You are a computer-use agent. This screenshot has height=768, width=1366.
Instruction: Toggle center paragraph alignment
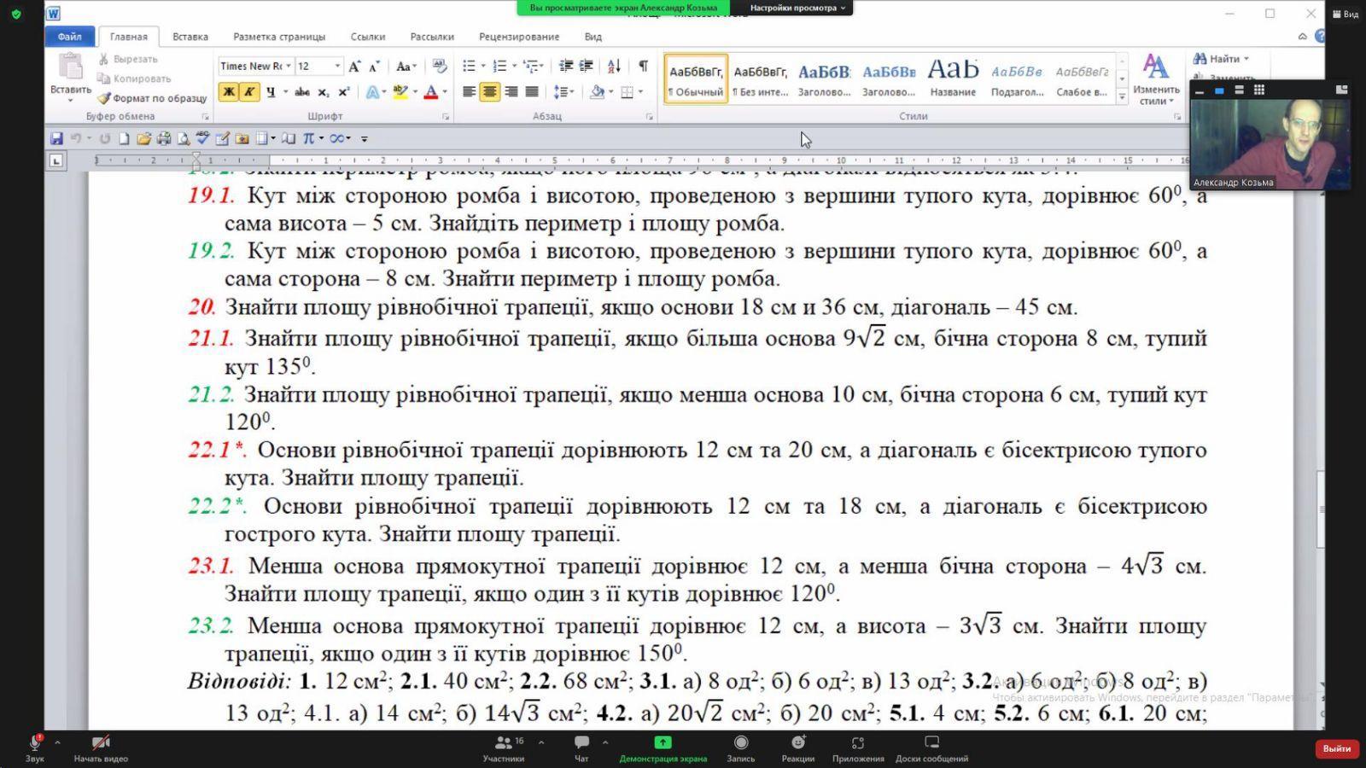click(x=489, y=92)
